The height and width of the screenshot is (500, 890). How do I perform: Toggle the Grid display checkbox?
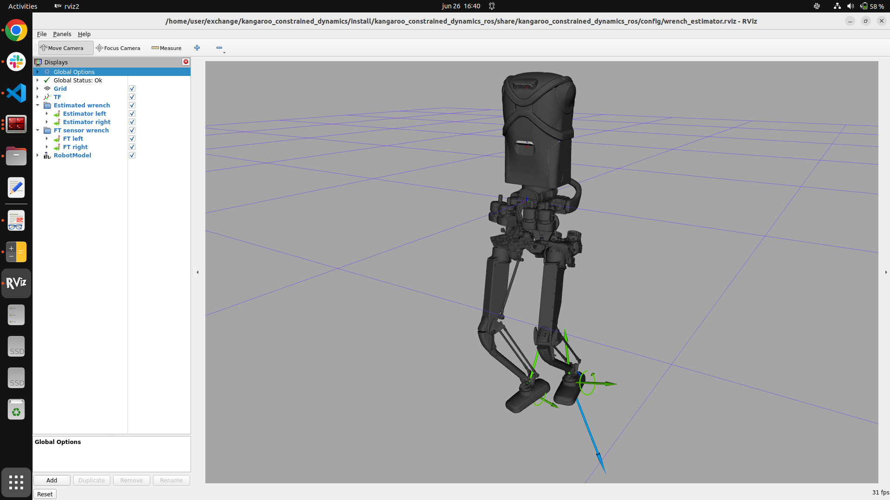132,88
